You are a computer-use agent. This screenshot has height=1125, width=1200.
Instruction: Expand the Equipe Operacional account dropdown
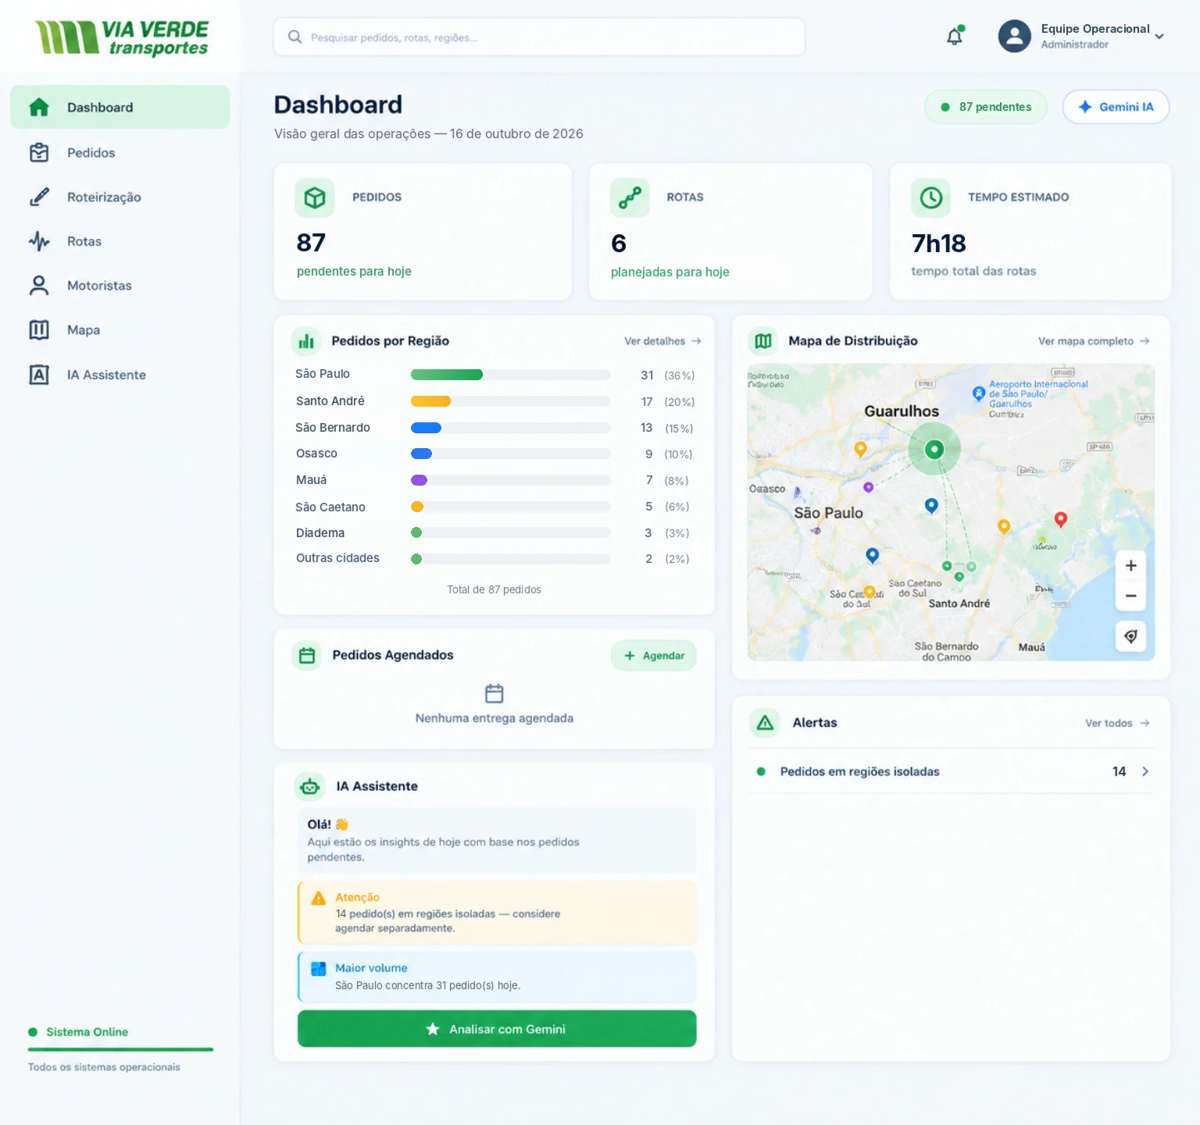(1159, 37)
